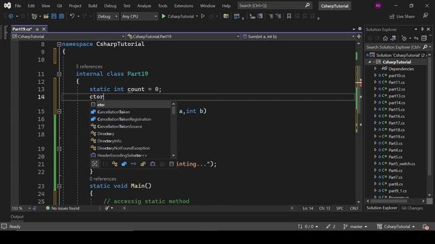Open the Any CPU platform dropdown
435x244 pixels.
(x=139, y=16)
